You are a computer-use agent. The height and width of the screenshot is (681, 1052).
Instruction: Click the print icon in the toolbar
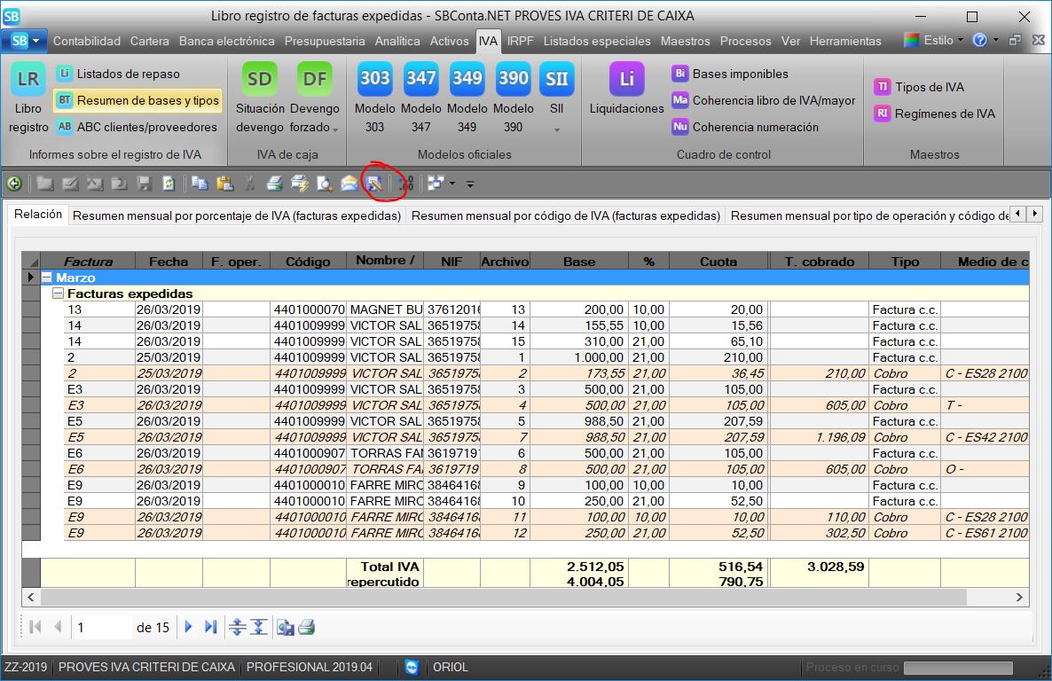(x=274, y=184)
